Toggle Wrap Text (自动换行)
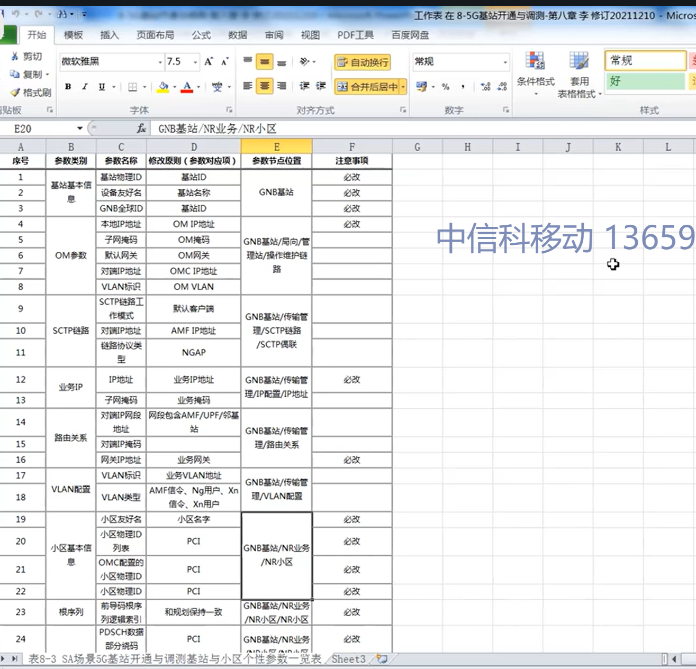The height and width of the screenshot is (669, 696). [x=363, y=62]
